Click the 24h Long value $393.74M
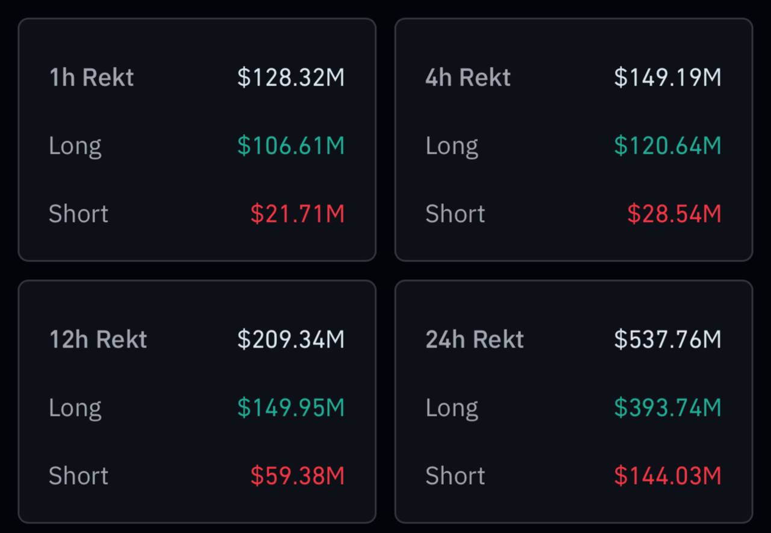 (x=667, y=408)
